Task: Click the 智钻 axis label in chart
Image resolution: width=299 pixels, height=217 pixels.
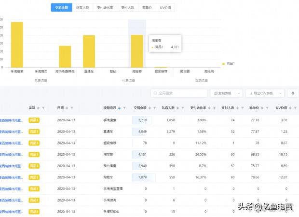Action: coord(113,72)
